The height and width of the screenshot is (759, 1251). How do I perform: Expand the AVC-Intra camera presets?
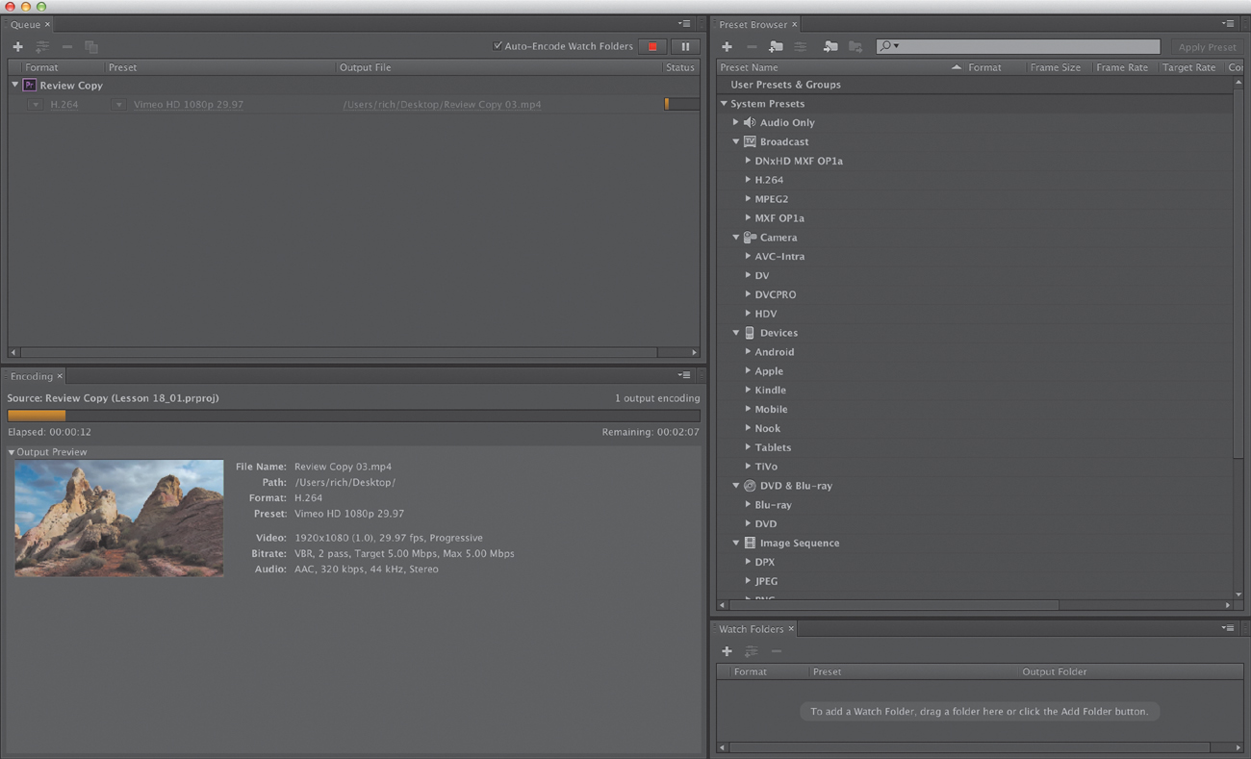click(x=748, y=256)
